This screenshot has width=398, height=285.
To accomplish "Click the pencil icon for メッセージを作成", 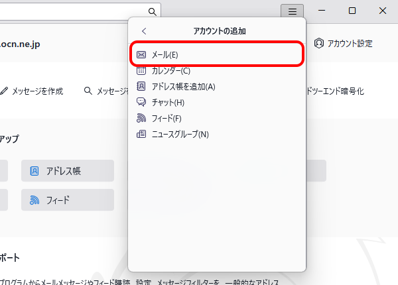I will [x=4, y=91].
